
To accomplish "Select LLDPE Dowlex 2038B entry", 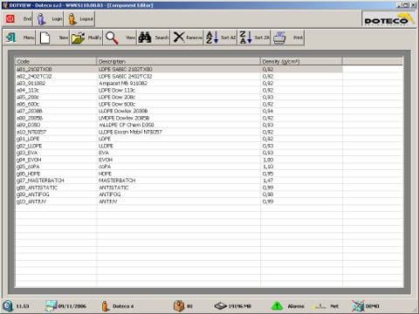I will 179,111.
